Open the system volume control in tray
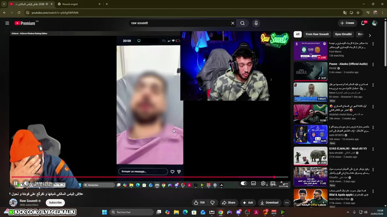The width and height of the screenshot is (387, 217). click(x=366, y=212)
